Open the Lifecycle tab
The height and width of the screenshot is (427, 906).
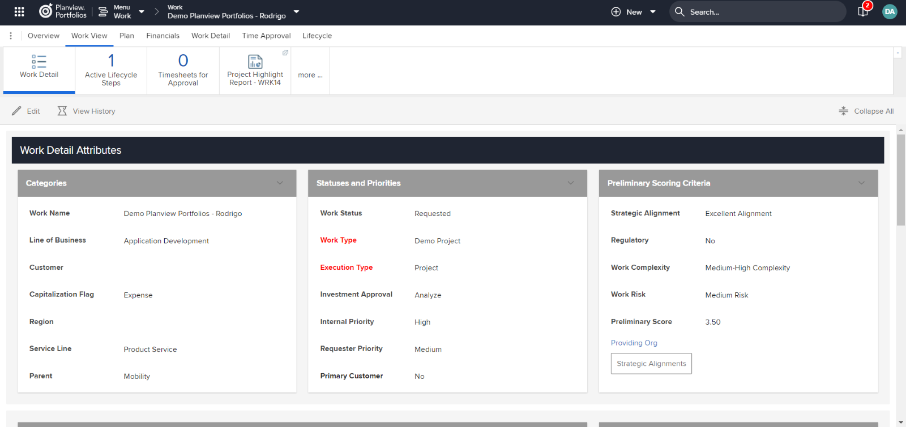pos(317,36)
